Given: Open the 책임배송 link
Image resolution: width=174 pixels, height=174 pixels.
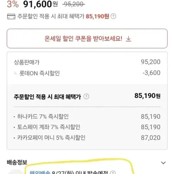Looking at the screenshot, I should click(x=40, y=173).
